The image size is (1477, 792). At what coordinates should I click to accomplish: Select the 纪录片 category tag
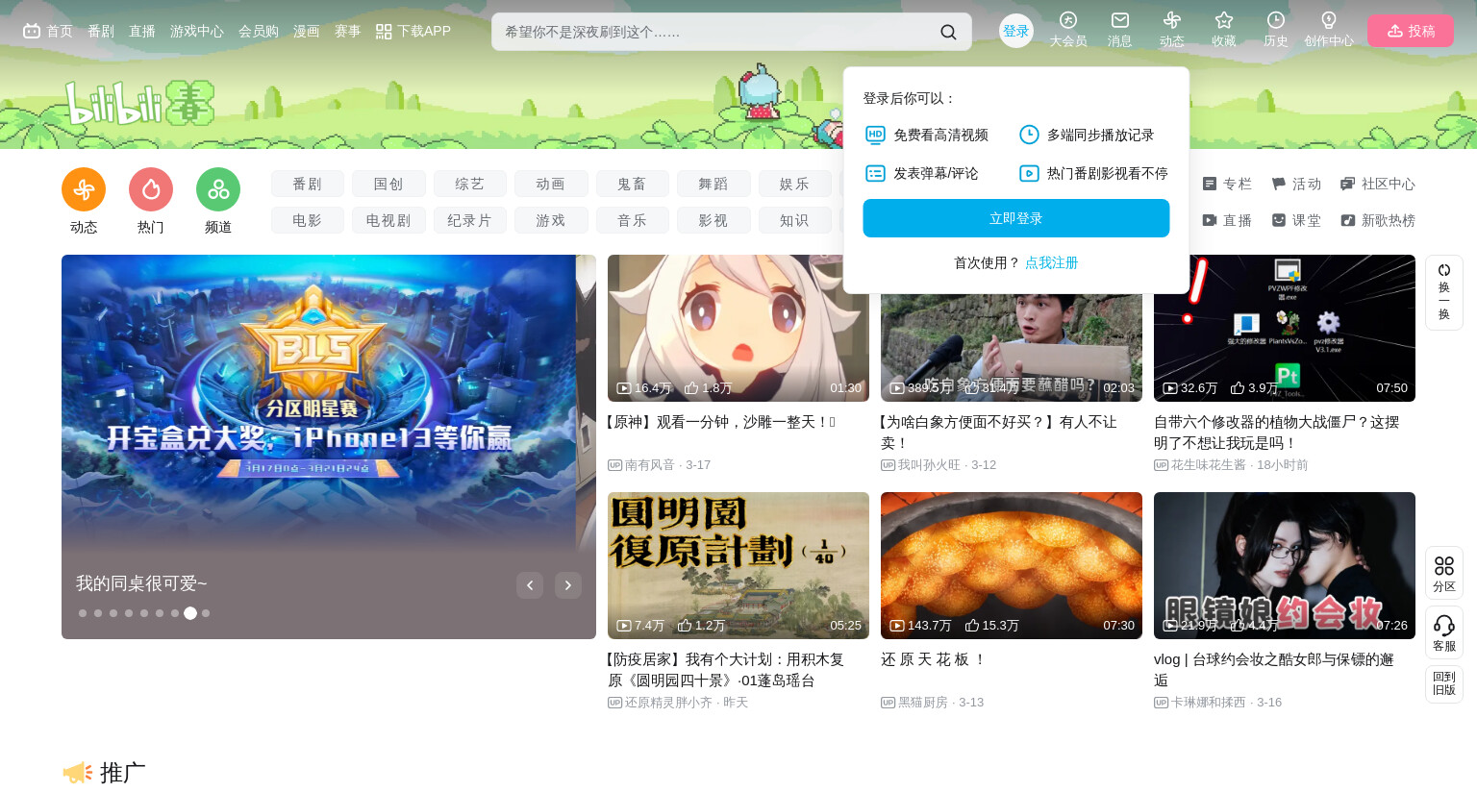tap(470, 220)
